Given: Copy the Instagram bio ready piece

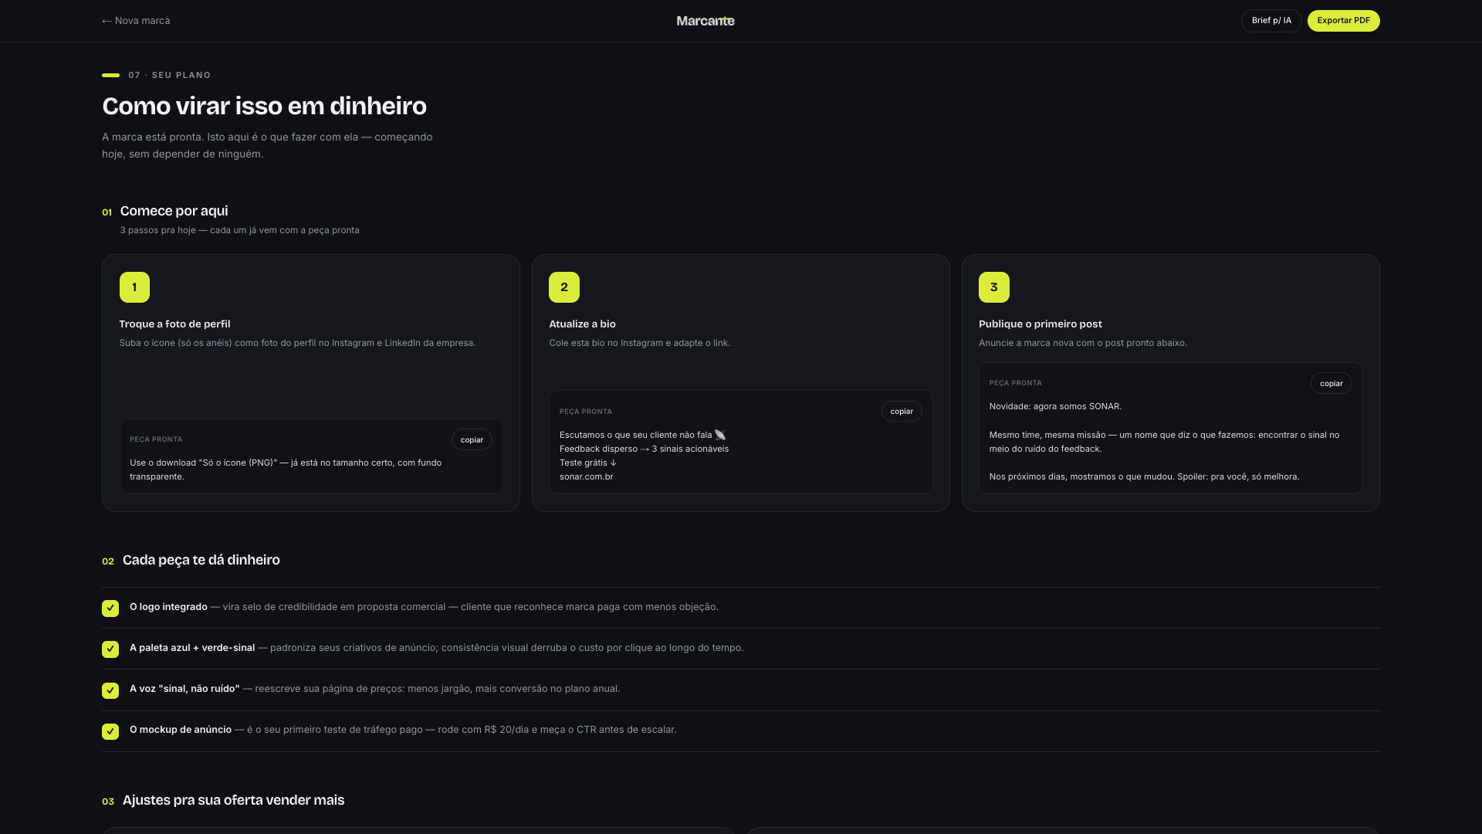Looking at the screenshot, I should click(x=902, y=412).
